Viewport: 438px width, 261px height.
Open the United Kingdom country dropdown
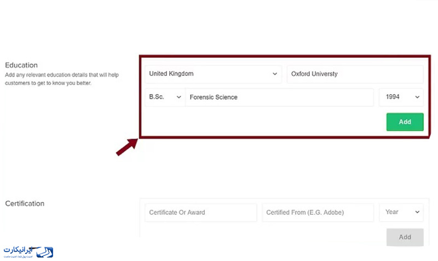tap(214, 74)
